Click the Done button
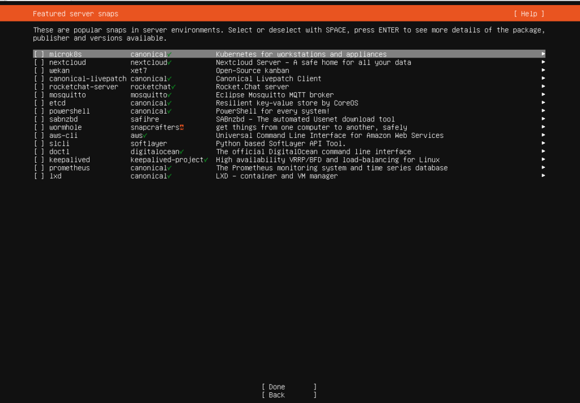This screenshot has width=580, height=403. pos(289,387)
